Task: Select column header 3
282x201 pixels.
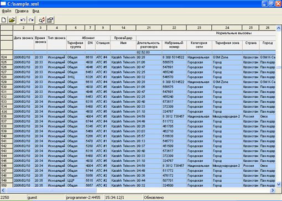Action: (x=40, y=28)
